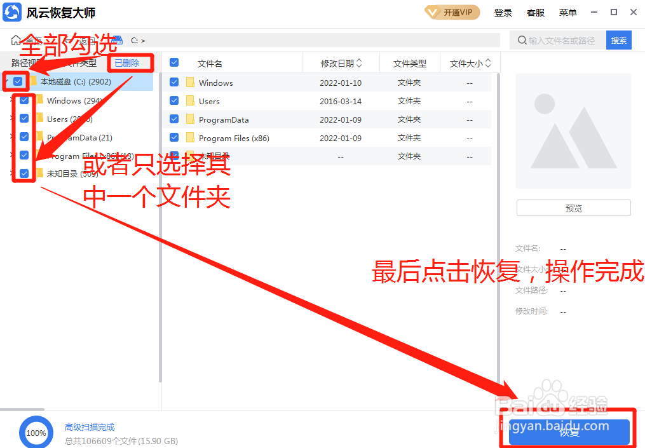The image size is (645, 448).
Task: Click the image preview placeholder icon
Action: [x=573, y=131]
